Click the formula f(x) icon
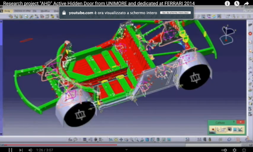The image size is (253, 152). [x=70, y=139]
